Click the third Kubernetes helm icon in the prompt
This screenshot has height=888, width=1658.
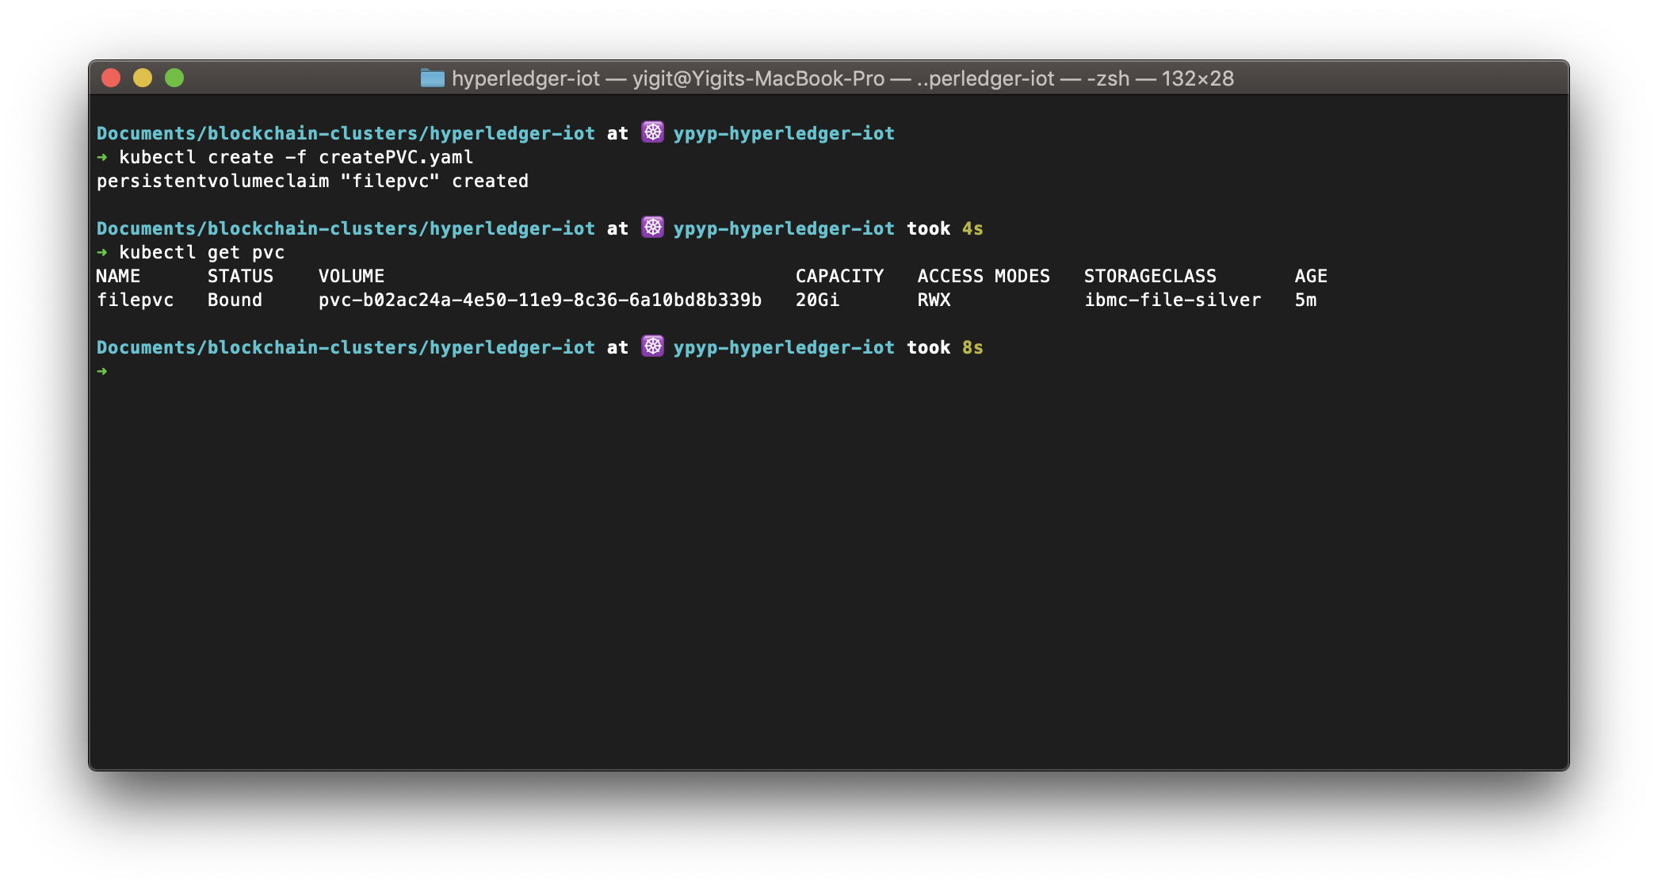tap(652, 346)
